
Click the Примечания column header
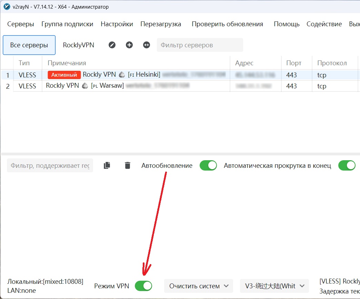tap(67, 63)
